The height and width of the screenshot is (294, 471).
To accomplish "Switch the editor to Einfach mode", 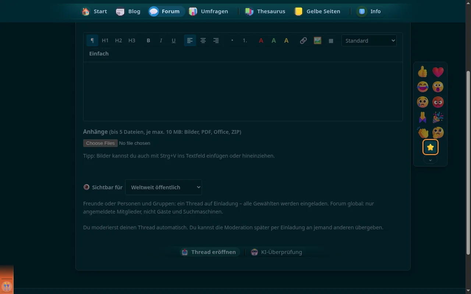I will (x=99, y=54).
